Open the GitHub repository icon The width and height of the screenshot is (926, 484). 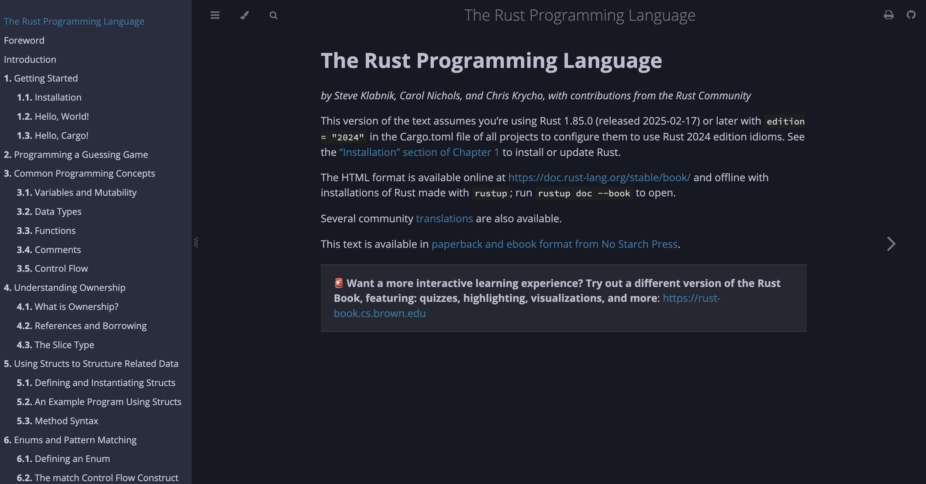[x=911, y=15]
